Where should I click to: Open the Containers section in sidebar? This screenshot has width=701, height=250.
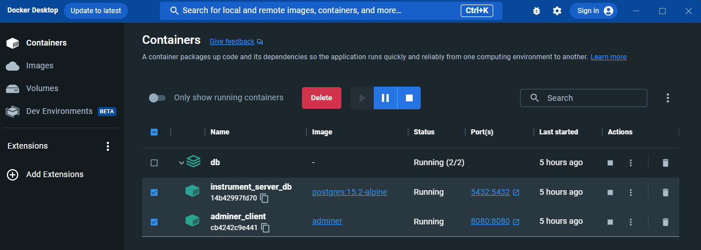tap(46, 43)
